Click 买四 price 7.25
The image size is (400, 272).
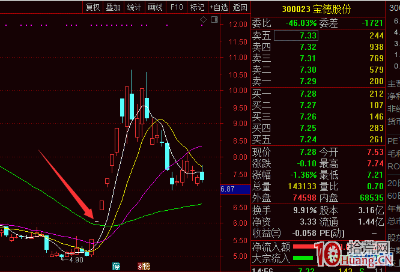point(308,128)
